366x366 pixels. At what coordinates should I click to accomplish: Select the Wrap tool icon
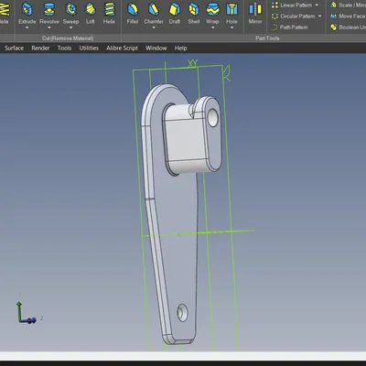tap(212, 9)
